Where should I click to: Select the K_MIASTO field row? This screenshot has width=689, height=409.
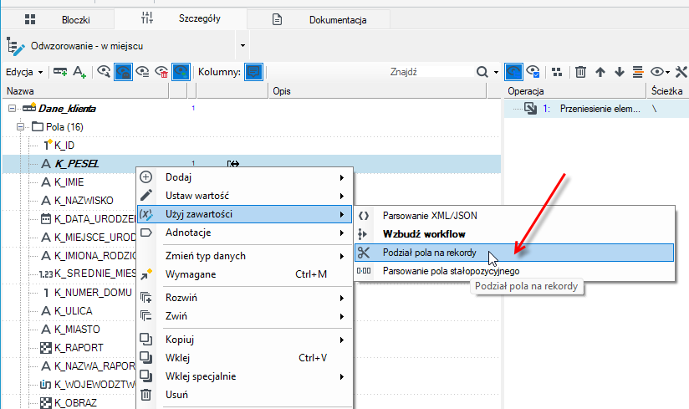coord(77,330)
